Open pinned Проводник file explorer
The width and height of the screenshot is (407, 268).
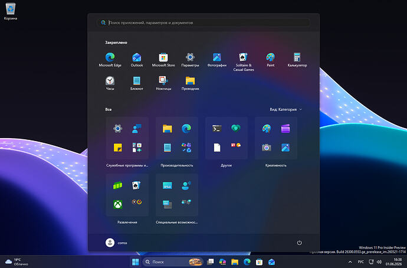[x=190, y=83]
